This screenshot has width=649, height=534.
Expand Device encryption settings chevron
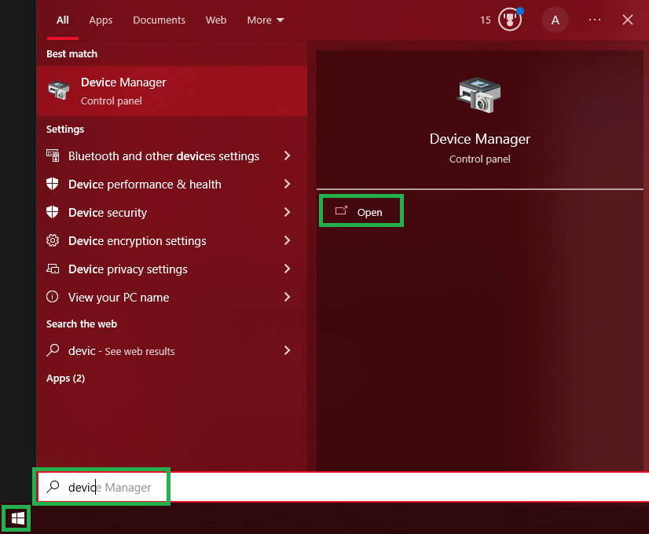tap(287, 240)
